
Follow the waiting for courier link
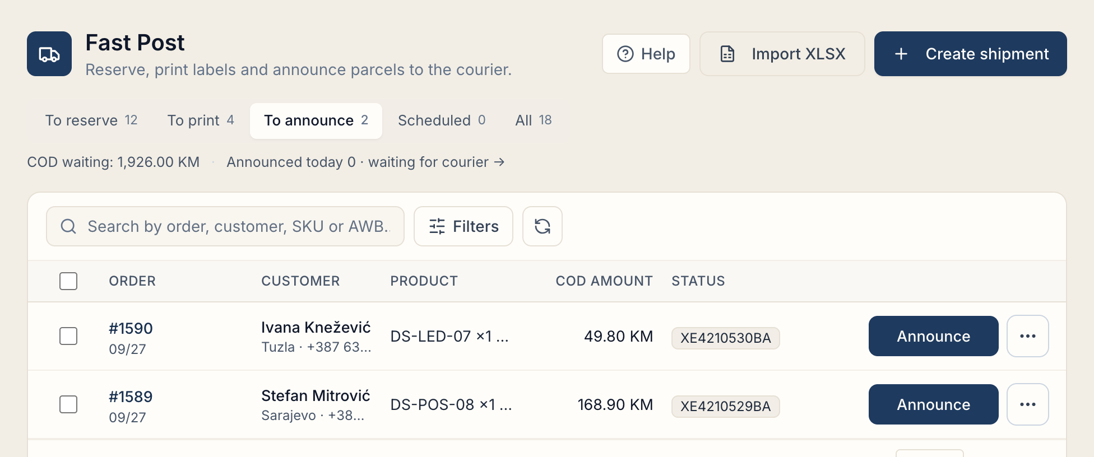coord(437,162)
